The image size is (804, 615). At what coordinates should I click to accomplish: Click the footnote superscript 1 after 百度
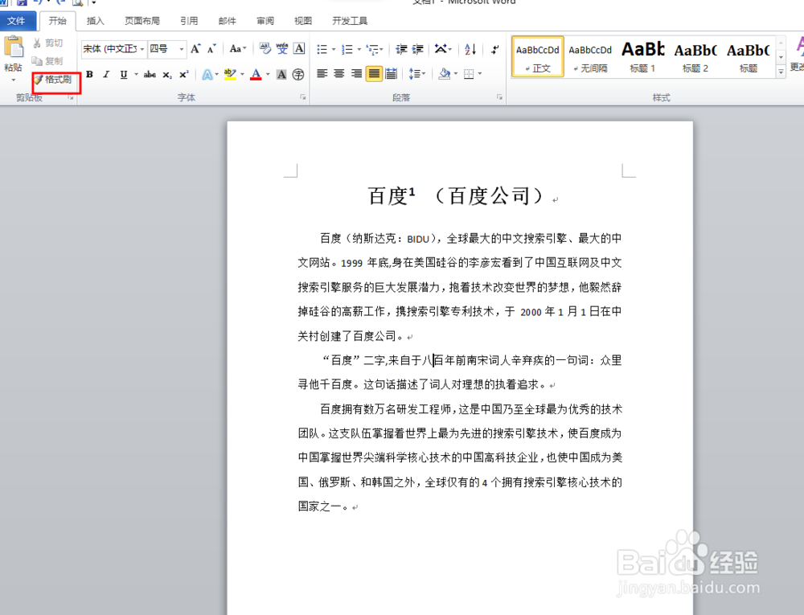412,191
